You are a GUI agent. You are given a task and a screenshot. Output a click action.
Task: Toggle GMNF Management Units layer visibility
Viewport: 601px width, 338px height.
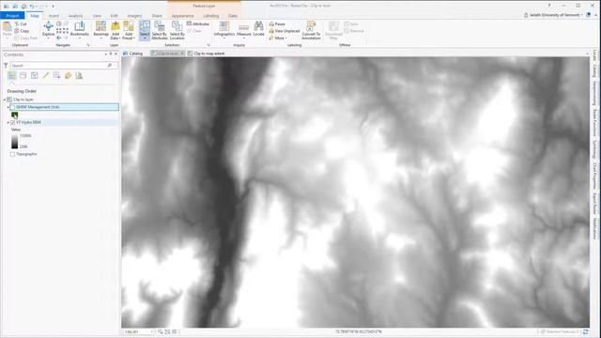pyautogui.click(x=12, y=107)
